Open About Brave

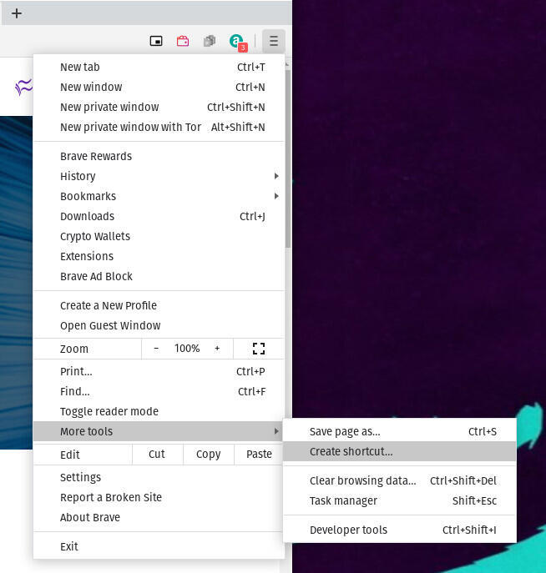tap(159, 517)
